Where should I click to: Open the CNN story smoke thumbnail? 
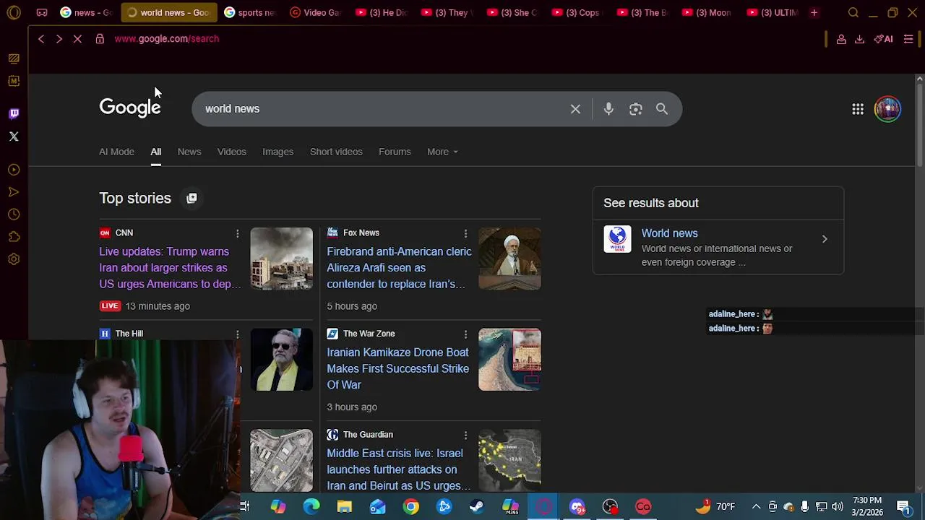click(x=281, y=259)
